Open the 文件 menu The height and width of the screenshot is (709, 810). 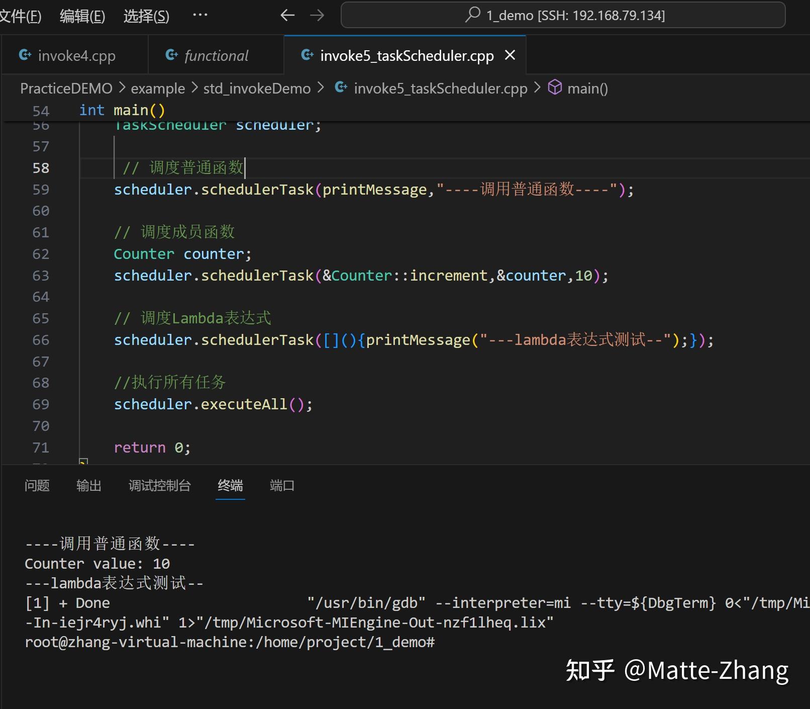pyautogui.click(x=22, y=16)
